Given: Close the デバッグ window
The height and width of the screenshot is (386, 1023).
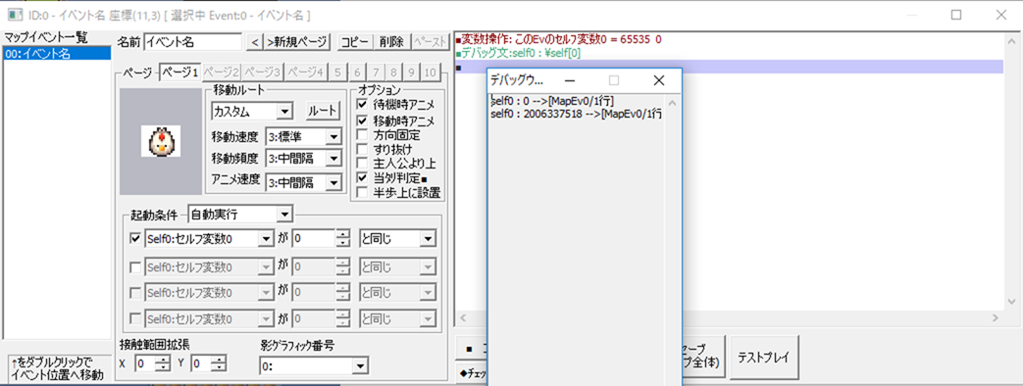Looking at the screenshot, I should tap(658, 80).
